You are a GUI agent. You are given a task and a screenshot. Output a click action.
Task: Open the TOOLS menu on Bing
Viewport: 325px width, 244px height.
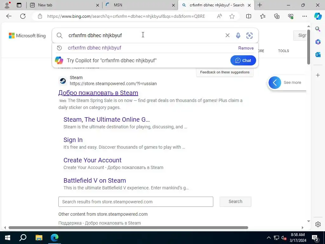(x=283, y=51)
